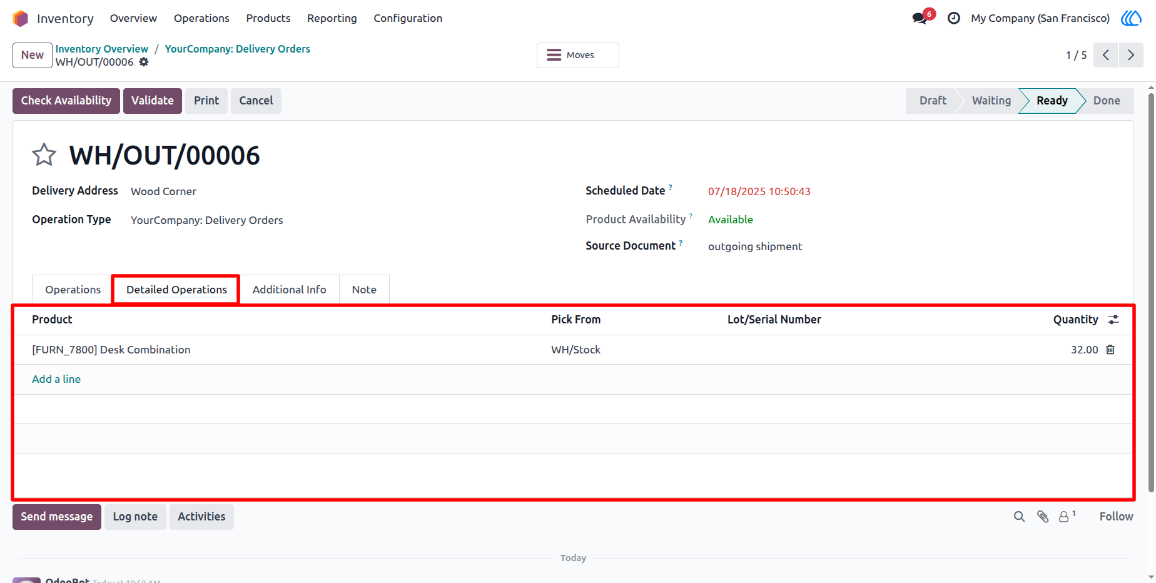
Task: Search messages with magnifier icon in chatter
Action: pos(1019,517)
